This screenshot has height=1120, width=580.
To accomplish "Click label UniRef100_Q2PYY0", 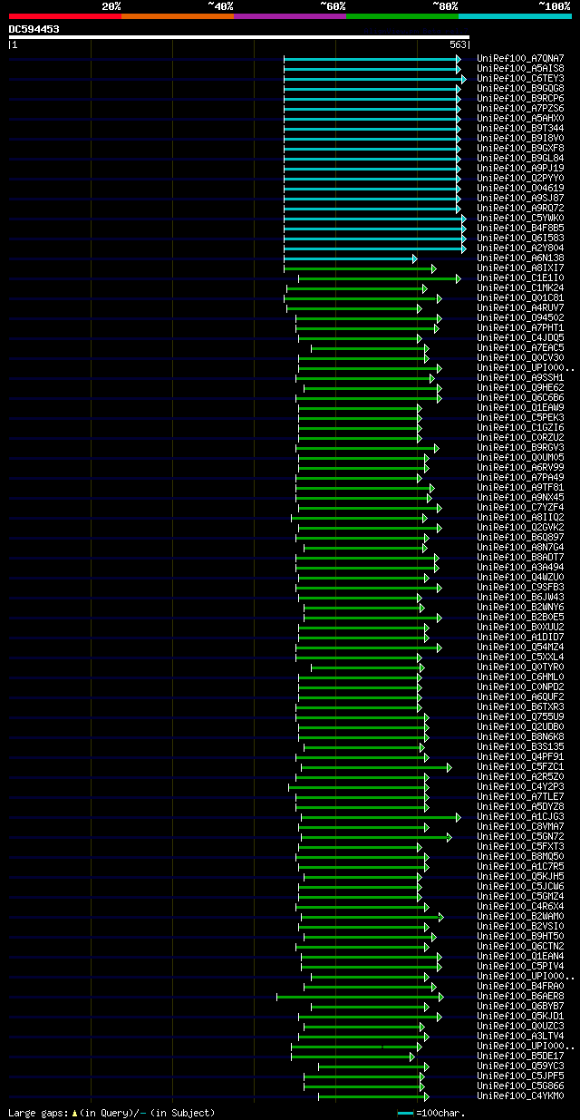I will (520, 178).
